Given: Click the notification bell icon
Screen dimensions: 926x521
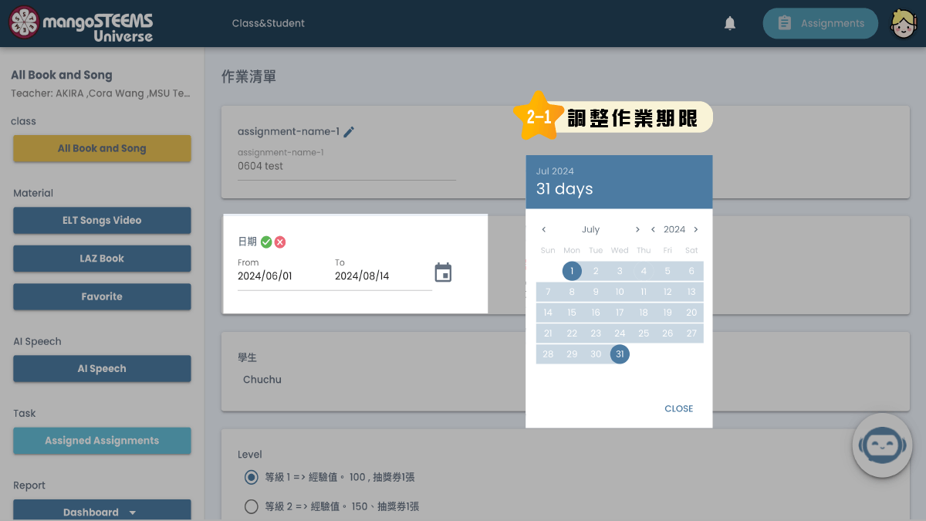Looking at the screenshot, I should 729,24.
